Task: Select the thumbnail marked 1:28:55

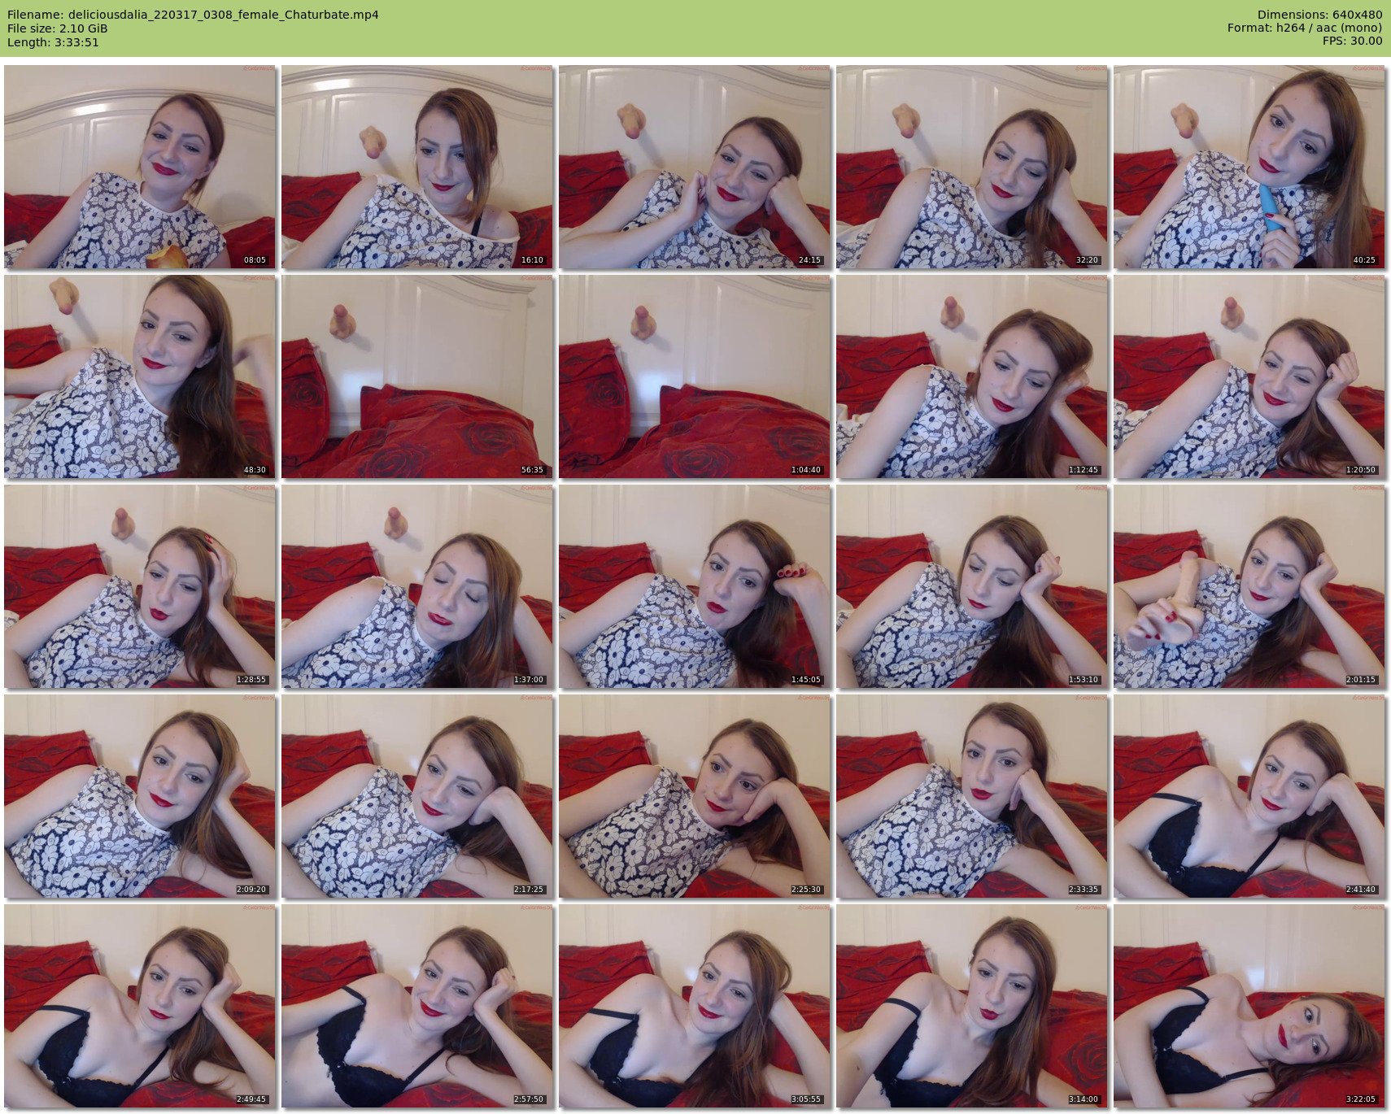Action: (x=140, y=586)
